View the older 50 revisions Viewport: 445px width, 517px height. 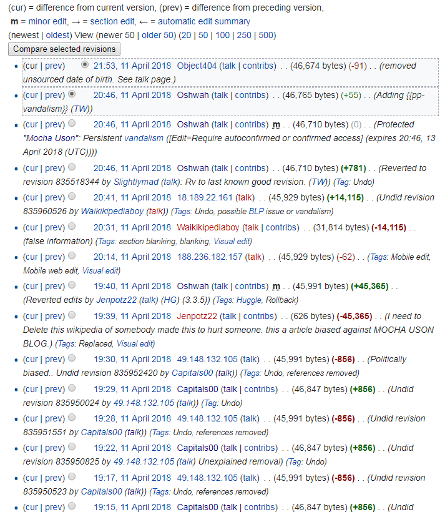pos(157,36)
